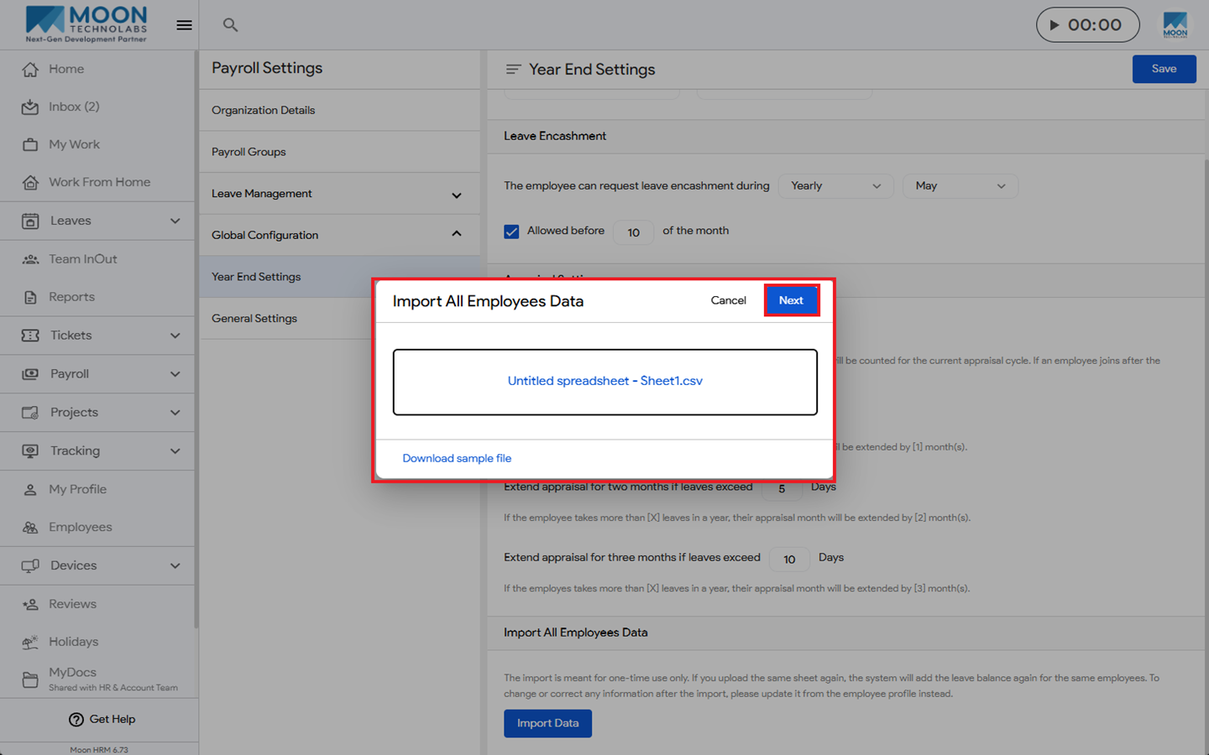
Task: Click the Inbox tray icon
Action: 30,107
